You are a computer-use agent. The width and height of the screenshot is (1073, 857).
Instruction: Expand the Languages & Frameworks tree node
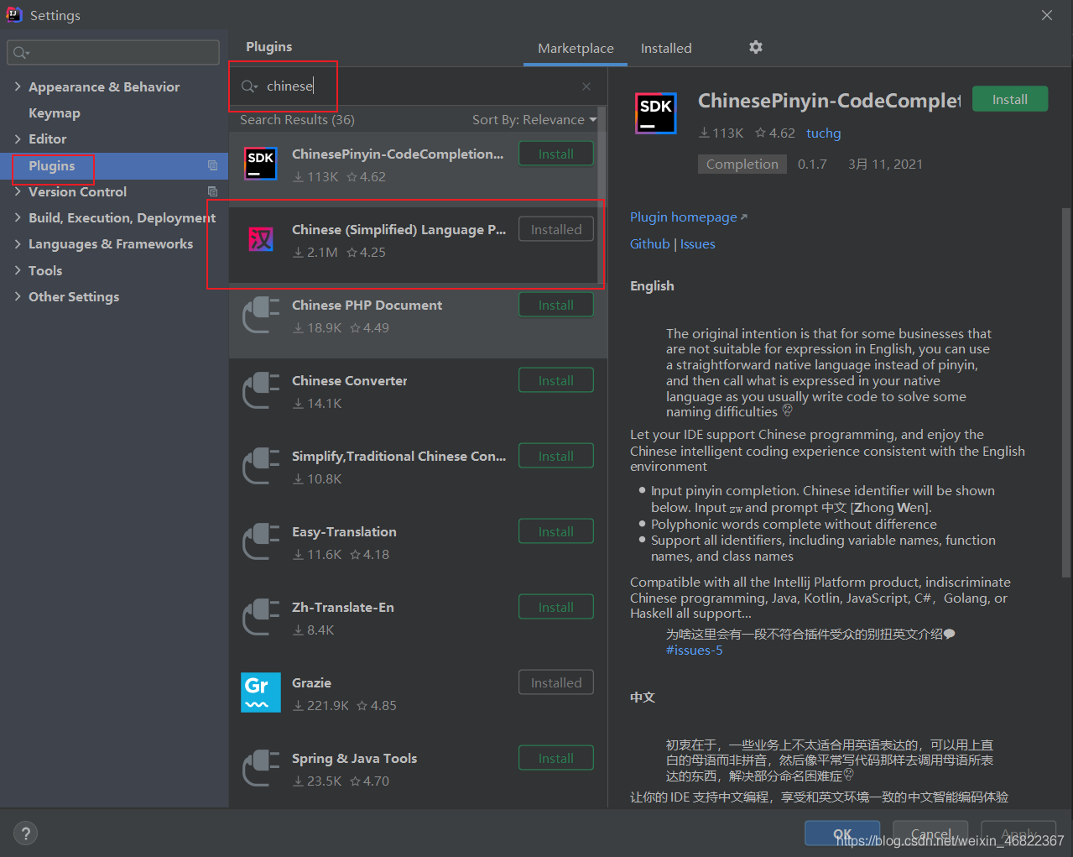pos(18,243)
